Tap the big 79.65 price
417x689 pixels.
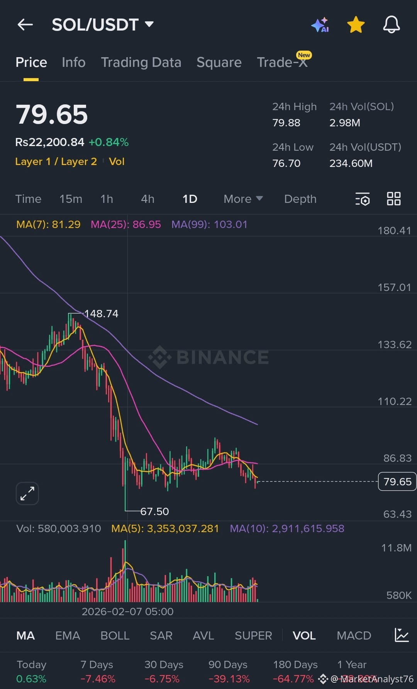(52, 115)
